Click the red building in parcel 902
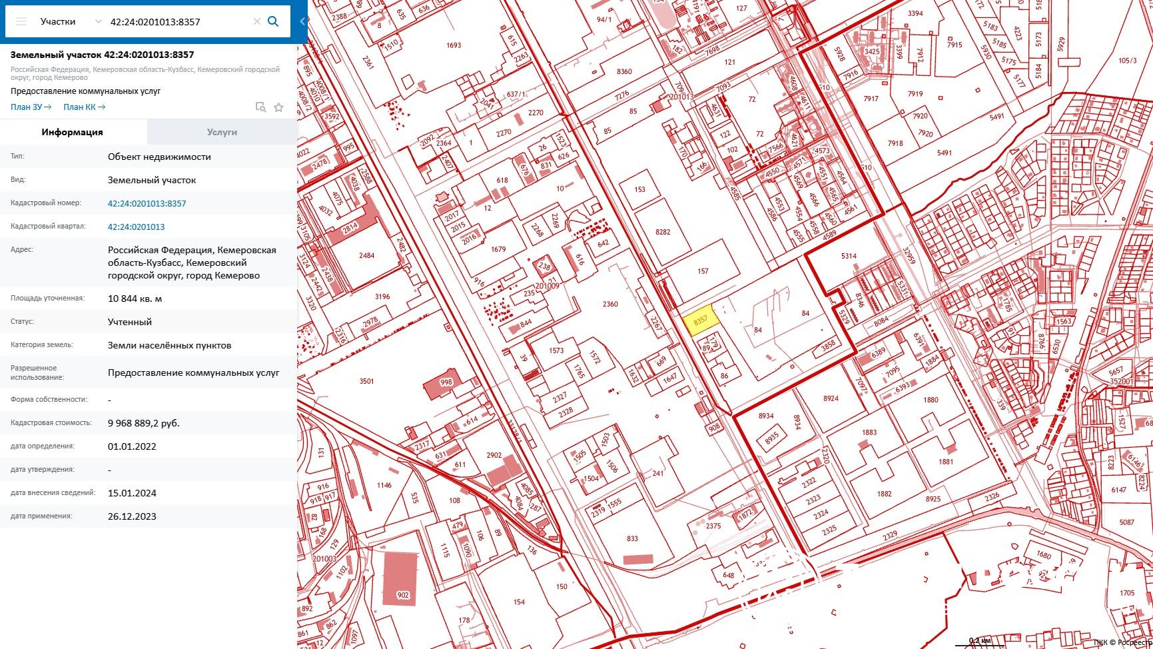Screen dimensions: 1153x649 pos(400,576)
